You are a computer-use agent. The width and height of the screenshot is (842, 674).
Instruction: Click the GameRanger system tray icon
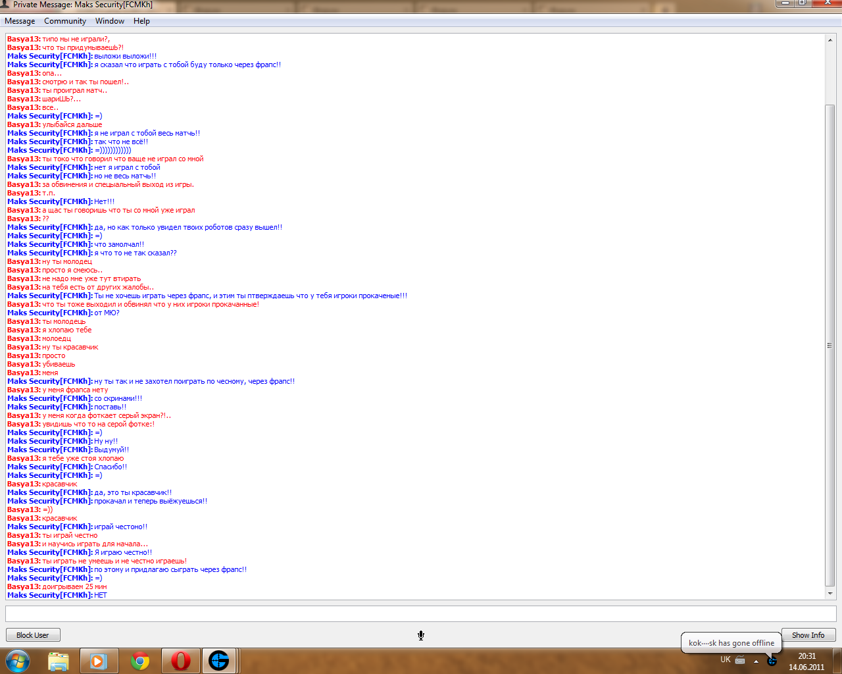pos(772,660)
